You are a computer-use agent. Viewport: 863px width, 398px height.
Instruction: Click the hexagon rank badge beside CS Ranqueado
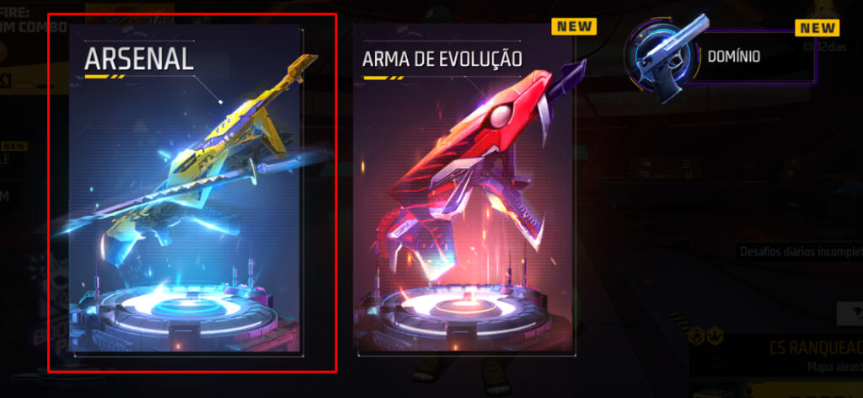click(696, 337)
